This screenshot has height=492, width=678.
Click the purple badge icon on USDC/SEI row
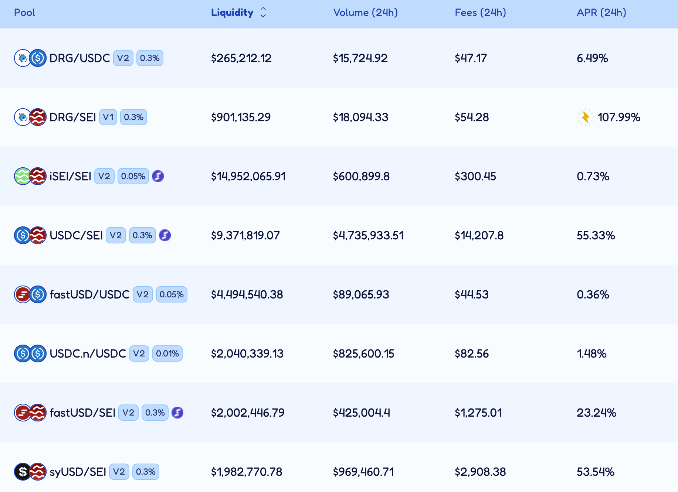tap(165, 235)
